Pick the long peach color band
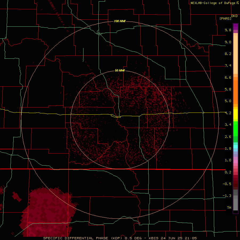 pos(235,55)
